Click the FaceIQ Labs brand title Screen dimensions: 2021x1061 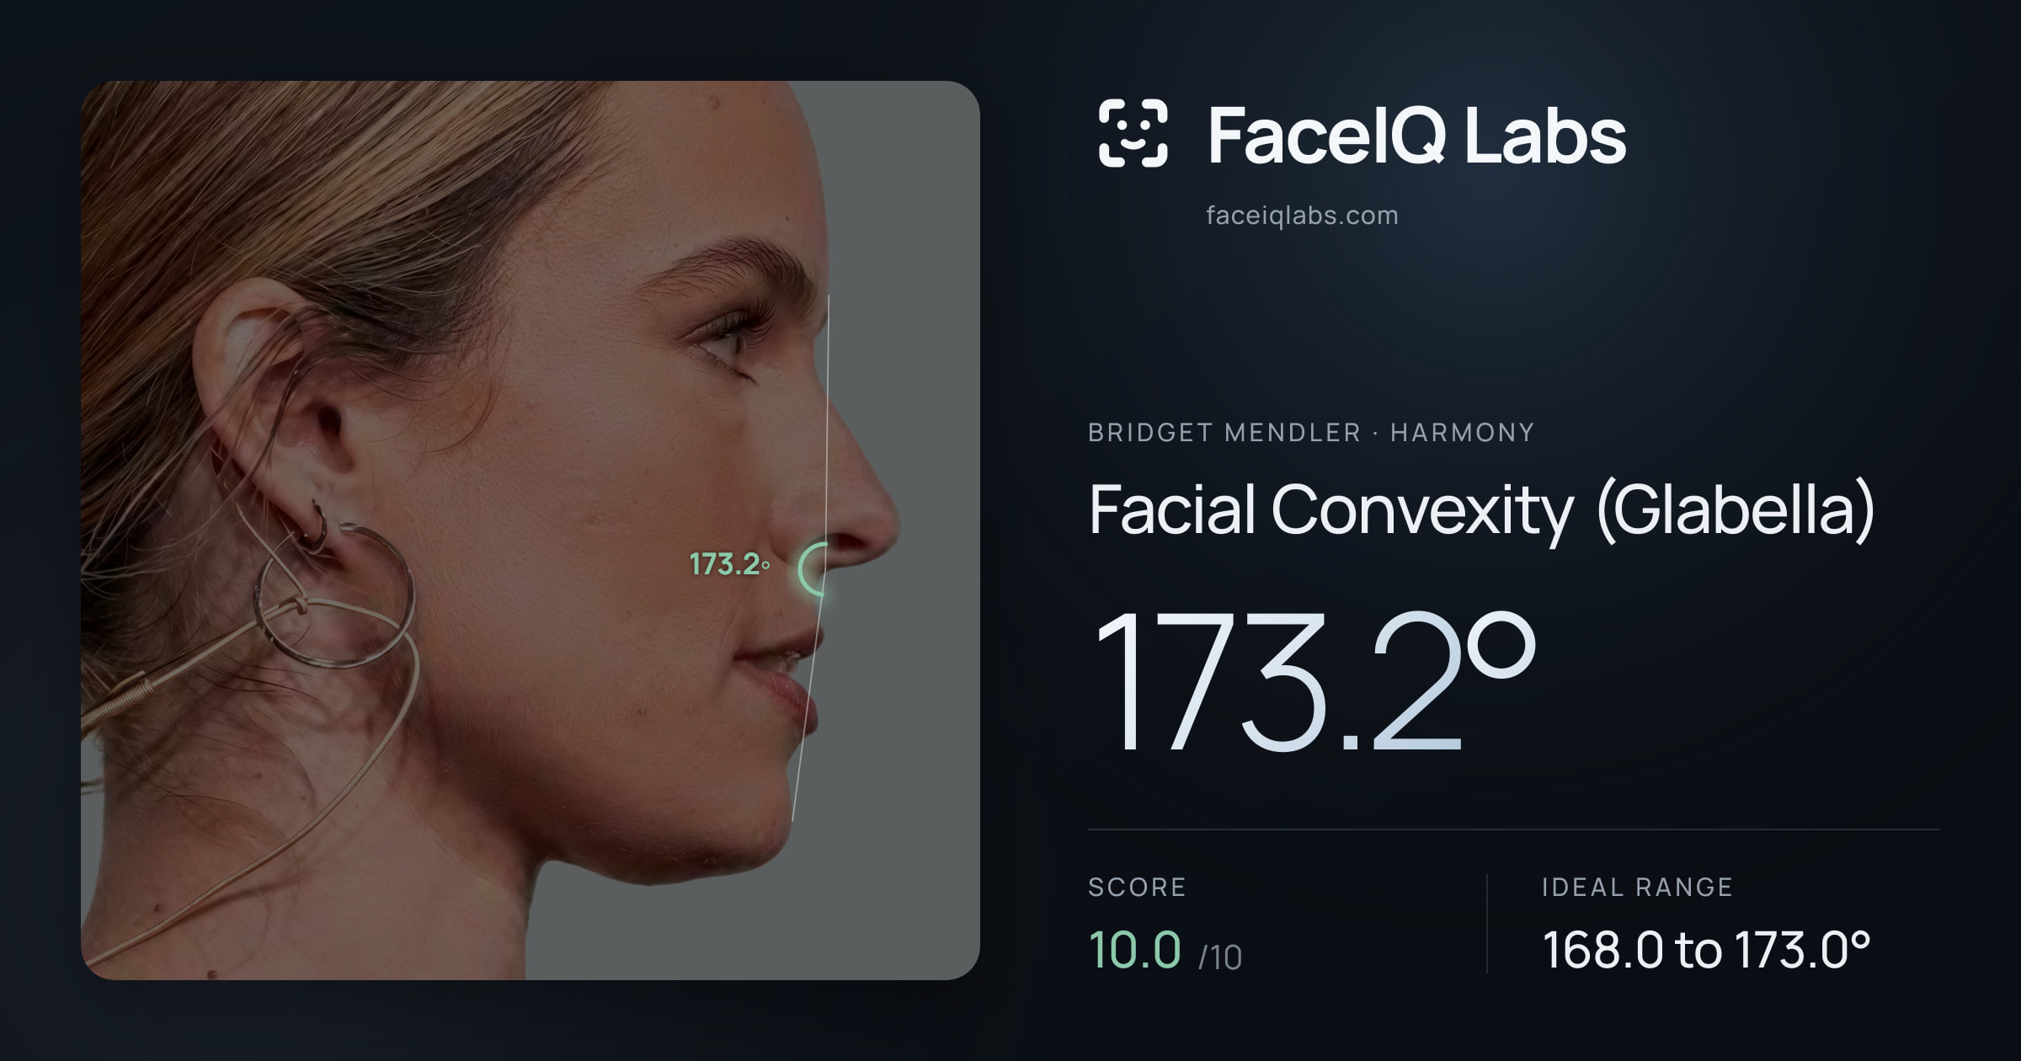1416,135
